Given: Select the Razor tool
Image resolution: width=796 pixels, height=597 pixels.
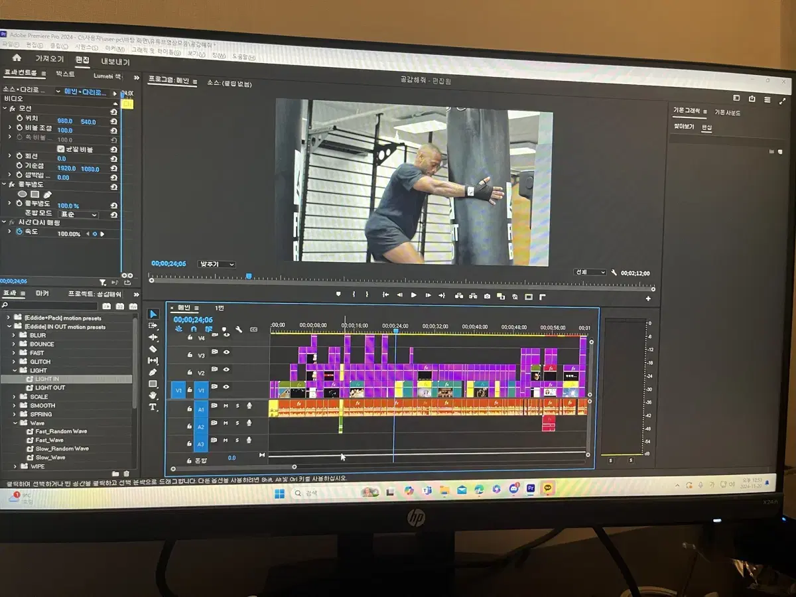Looking at the screenshot, I should [x=153, y=349].
